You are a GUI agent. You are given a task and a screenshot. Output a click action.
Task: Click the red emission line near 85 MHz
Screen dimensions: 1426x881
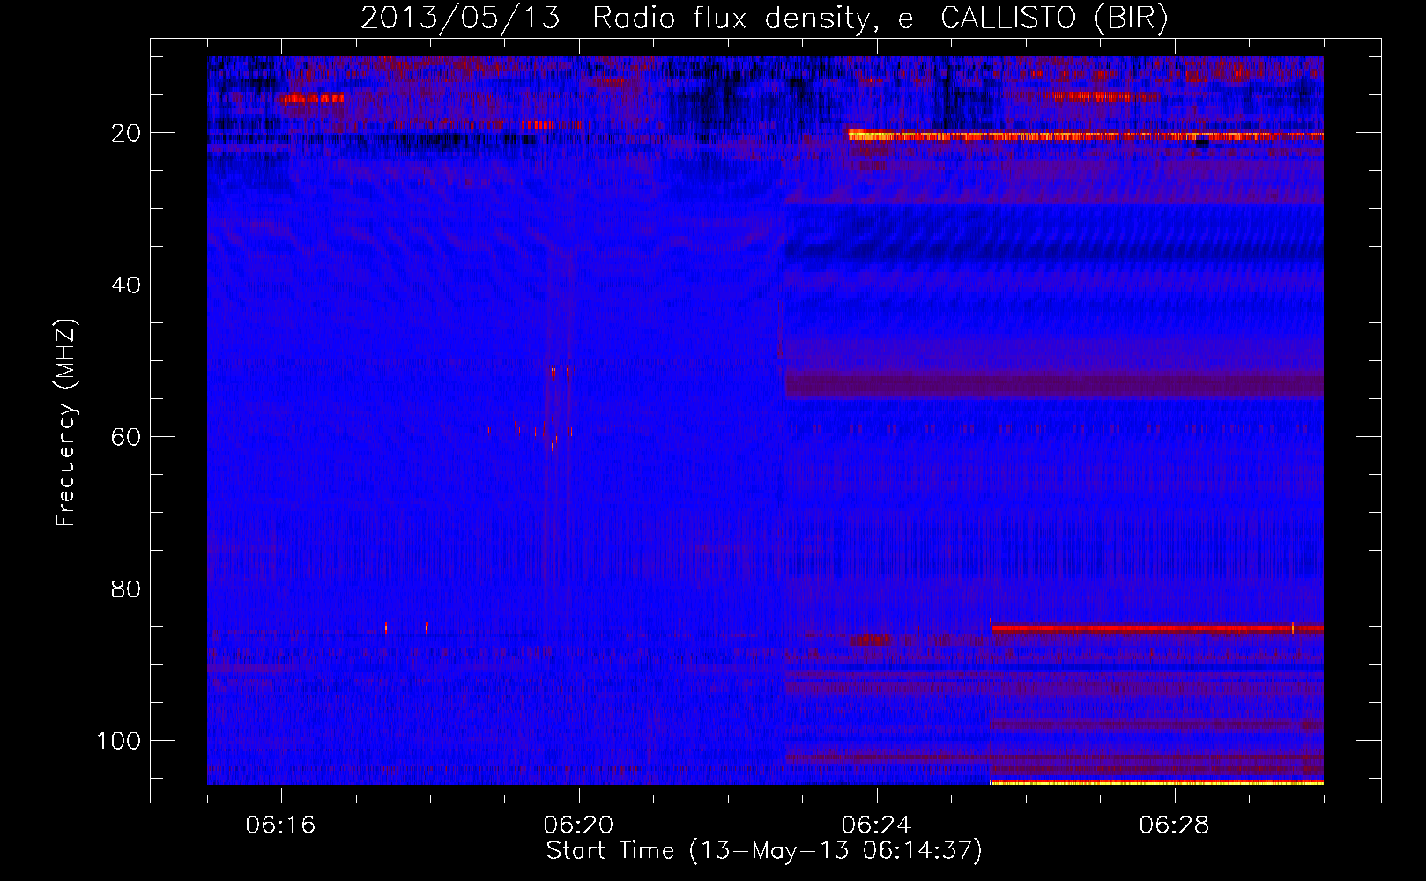tap(1157, 629)
